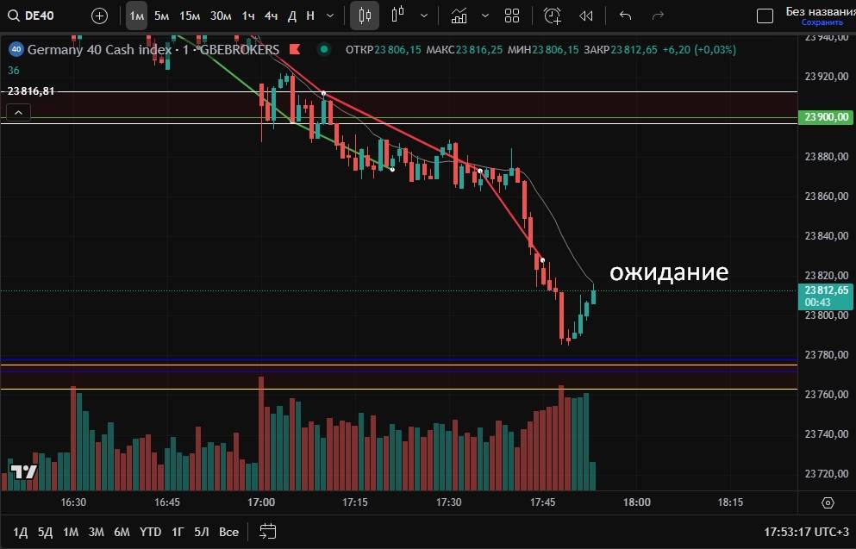The width and height of the screenshot is (856, 549).
Task: Open the layout grid templates icon
Action: point(512,16)
